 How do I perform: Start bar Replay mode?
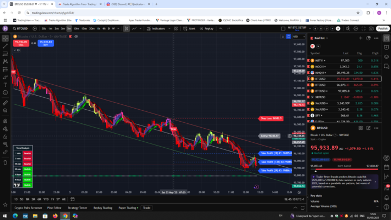pyautogui.click(x=206, y=29)
